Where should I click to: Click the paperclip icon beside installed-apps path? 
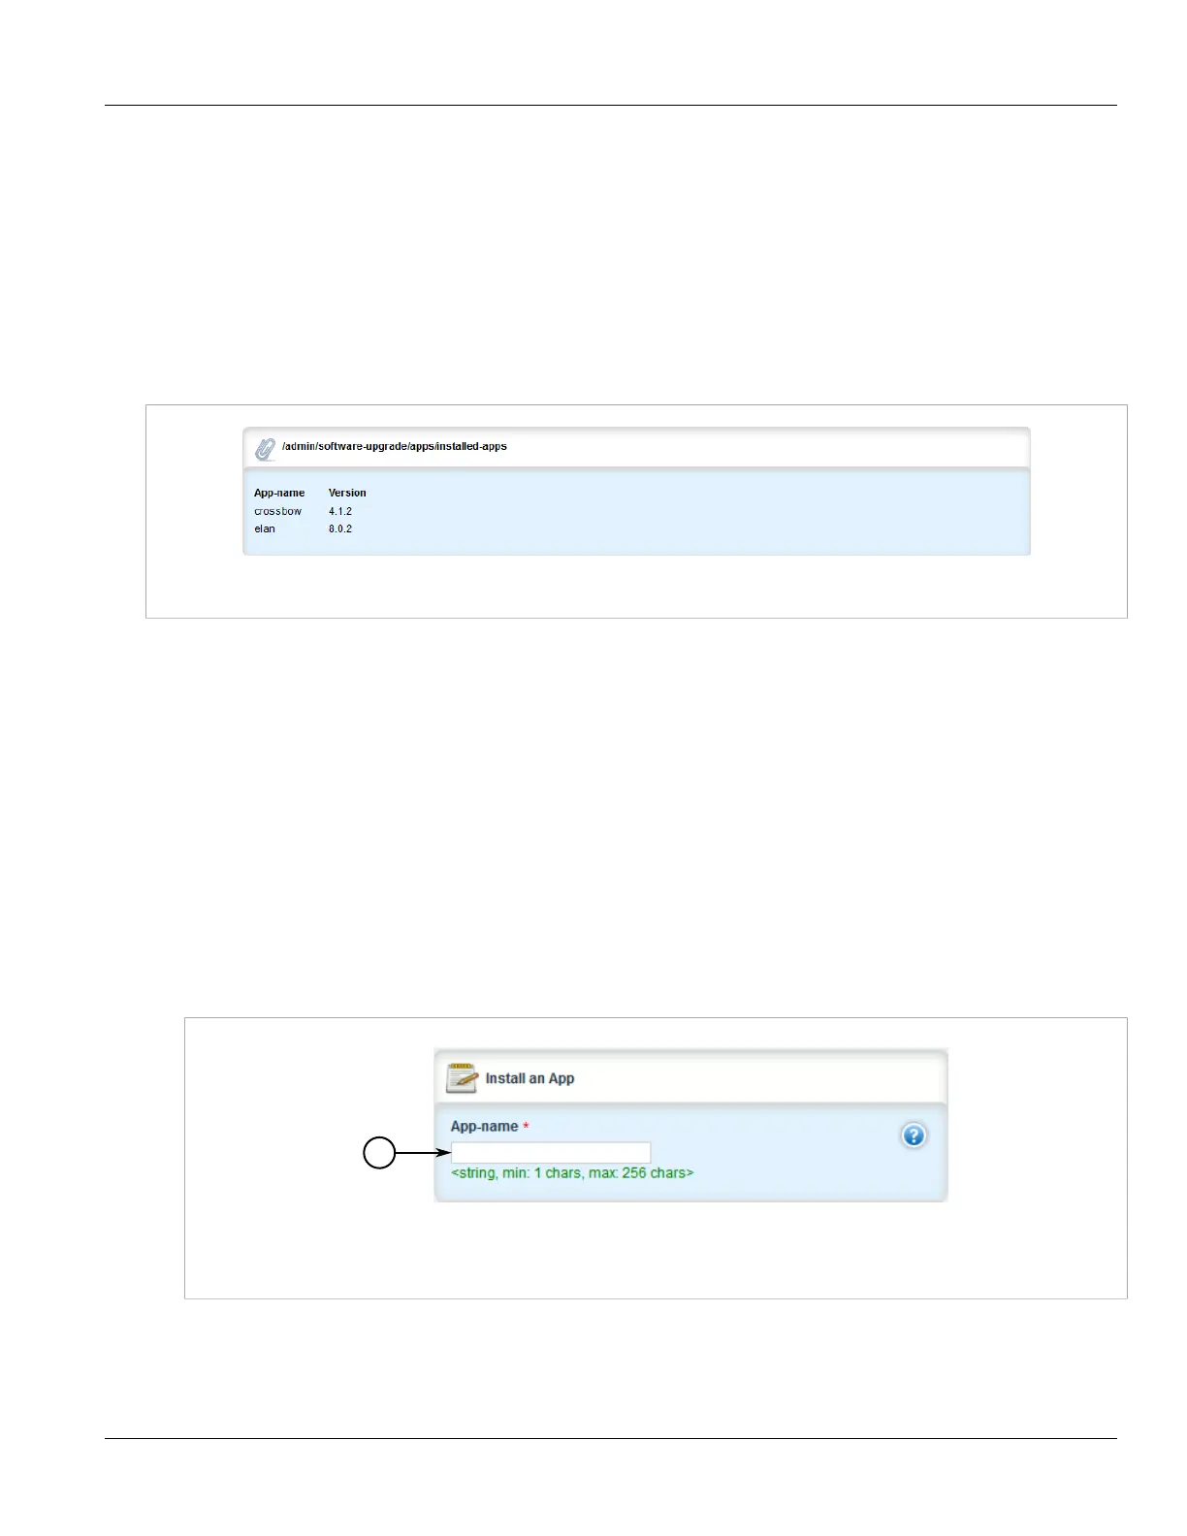pyautogui.click(x=265, y=449)
